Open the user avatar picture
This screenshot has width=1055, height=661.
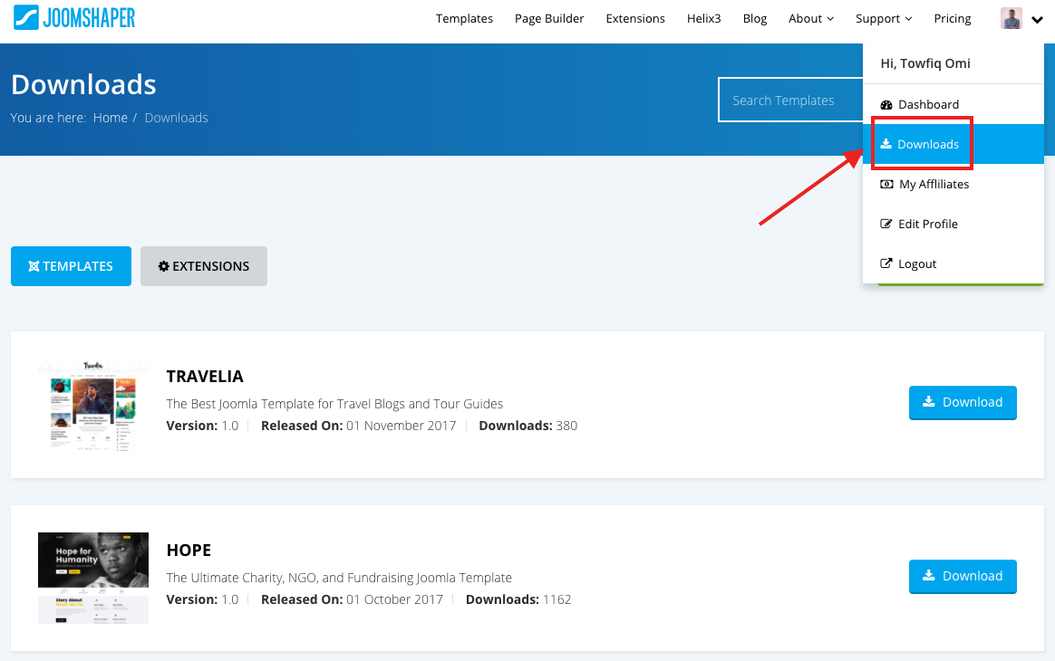click(x=1011, y=19)
